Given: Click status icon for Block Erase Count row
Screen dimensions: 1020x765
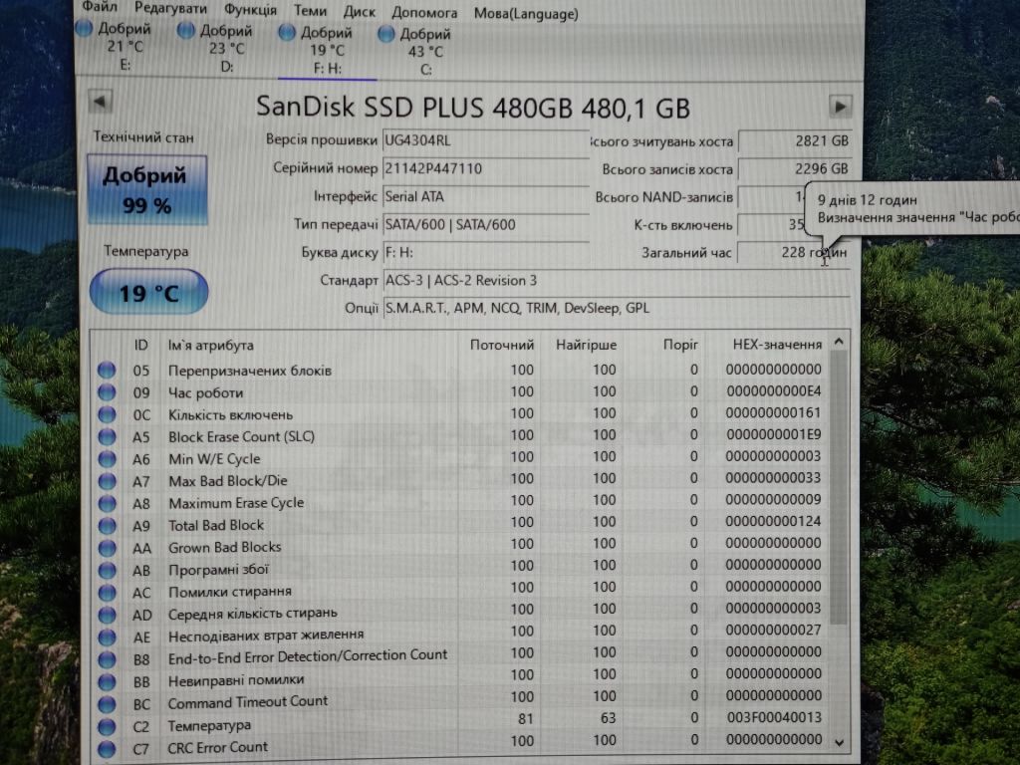Looking at the screenshot, I should tap(107, 436).
